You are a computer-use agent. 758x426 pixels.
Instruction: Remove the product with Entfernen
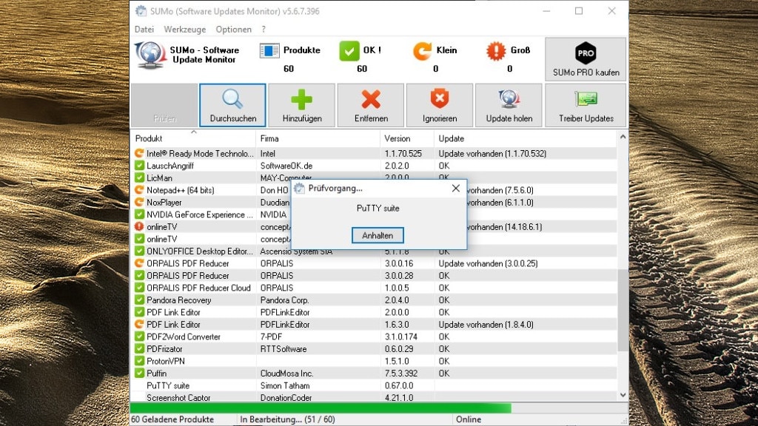pyautogui.click(x=371, y=105)
